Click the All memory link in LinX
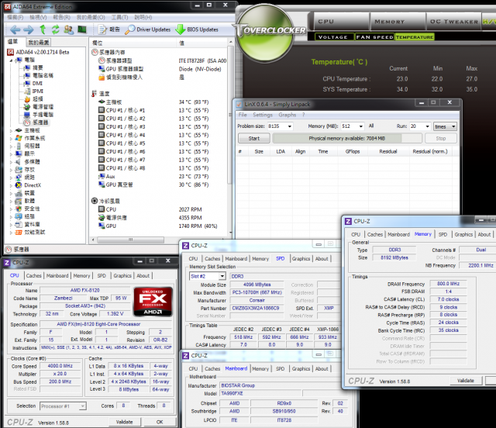The height and width of the screenshot is (428, 496). click(x=371, y=126)
